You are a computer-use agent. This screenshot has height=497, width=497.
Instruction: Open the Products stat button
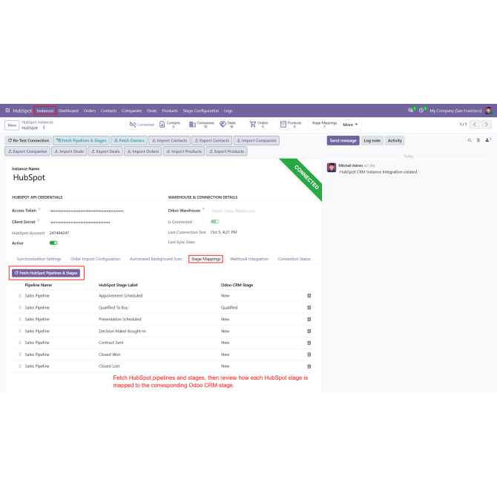pyautogui.click(x=292, y=125)
